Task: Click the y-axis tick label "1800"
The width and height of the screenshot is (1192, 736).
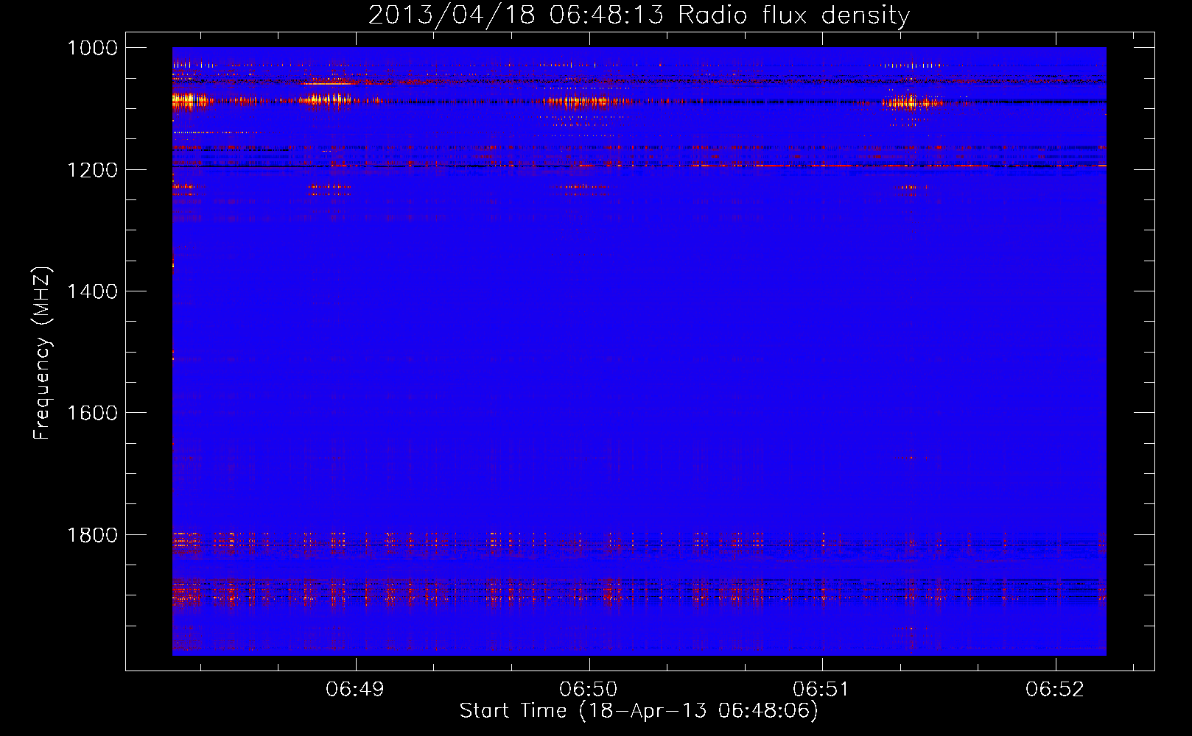Action: coord(92,535)
